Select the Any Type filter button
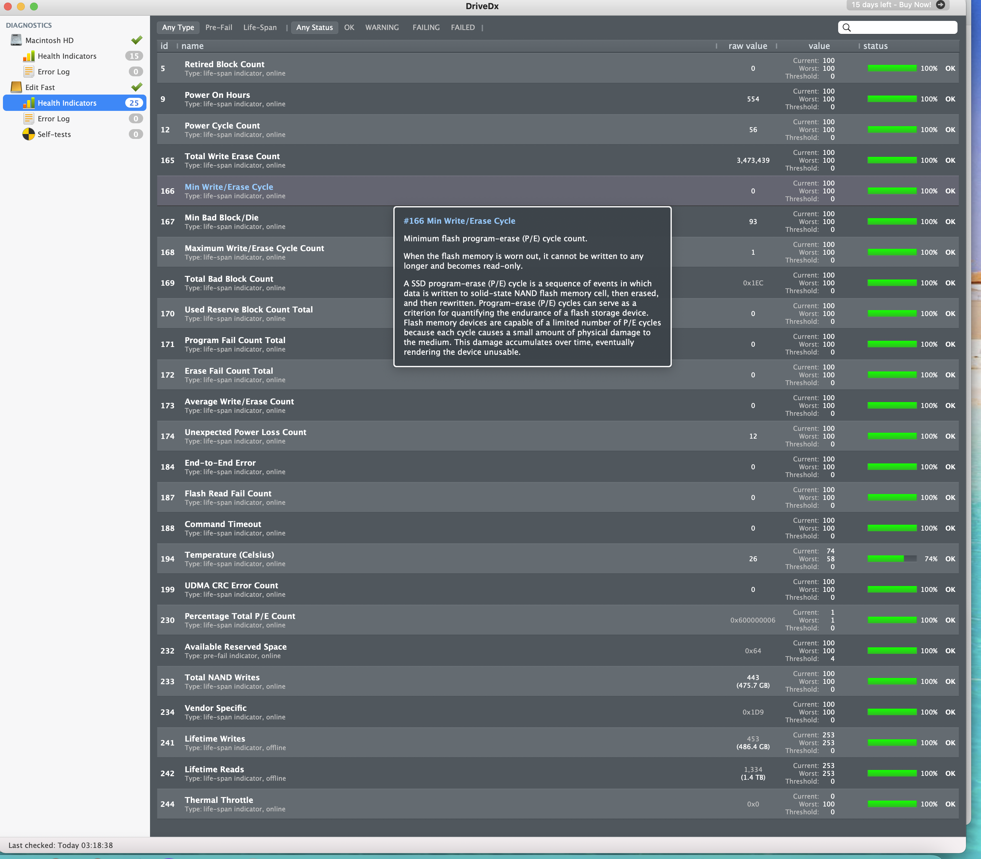 (178, 28)
